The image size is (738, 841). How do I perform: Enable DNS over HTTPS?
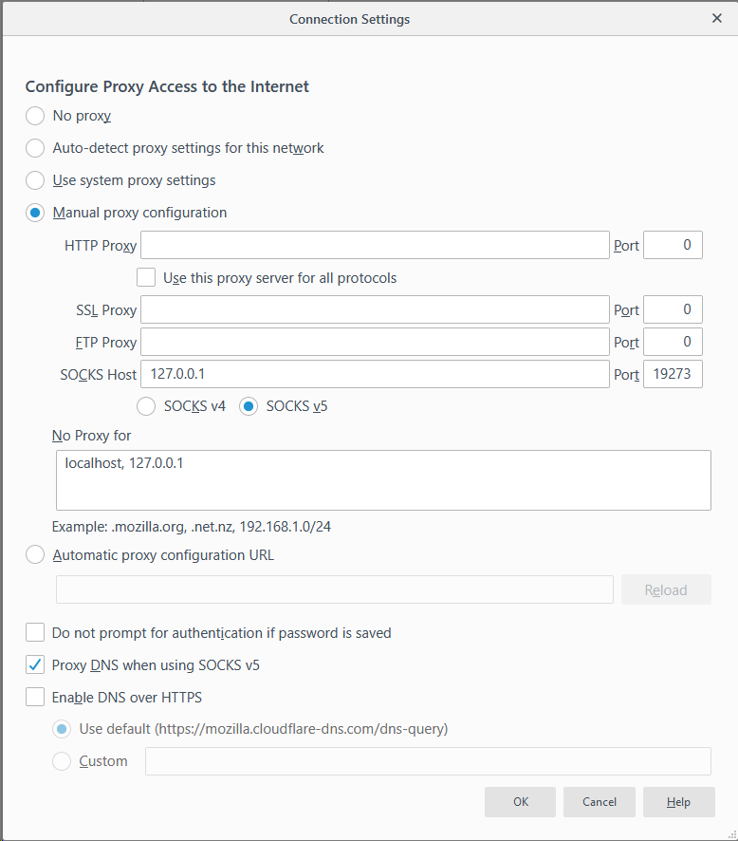coord(35,697)
